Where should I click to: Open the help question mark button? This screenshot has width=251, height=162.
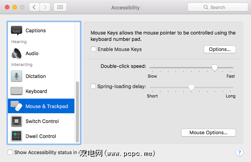point(239,152)
